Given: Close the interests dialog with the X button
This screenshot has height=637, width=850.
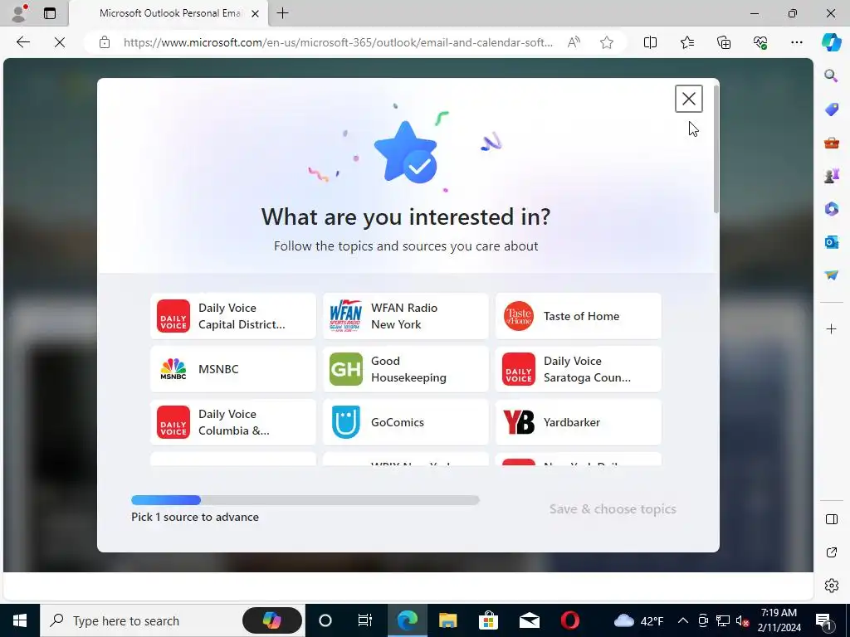Looking at the screenshot, I should [688, 99].
